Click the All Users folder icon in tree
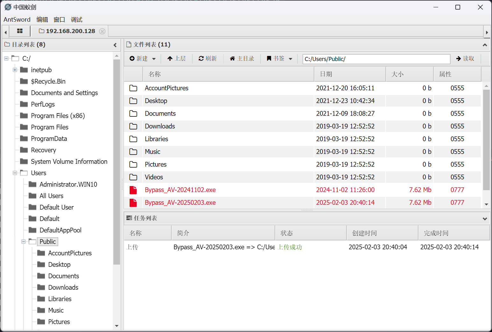 (x=32, y=196)
